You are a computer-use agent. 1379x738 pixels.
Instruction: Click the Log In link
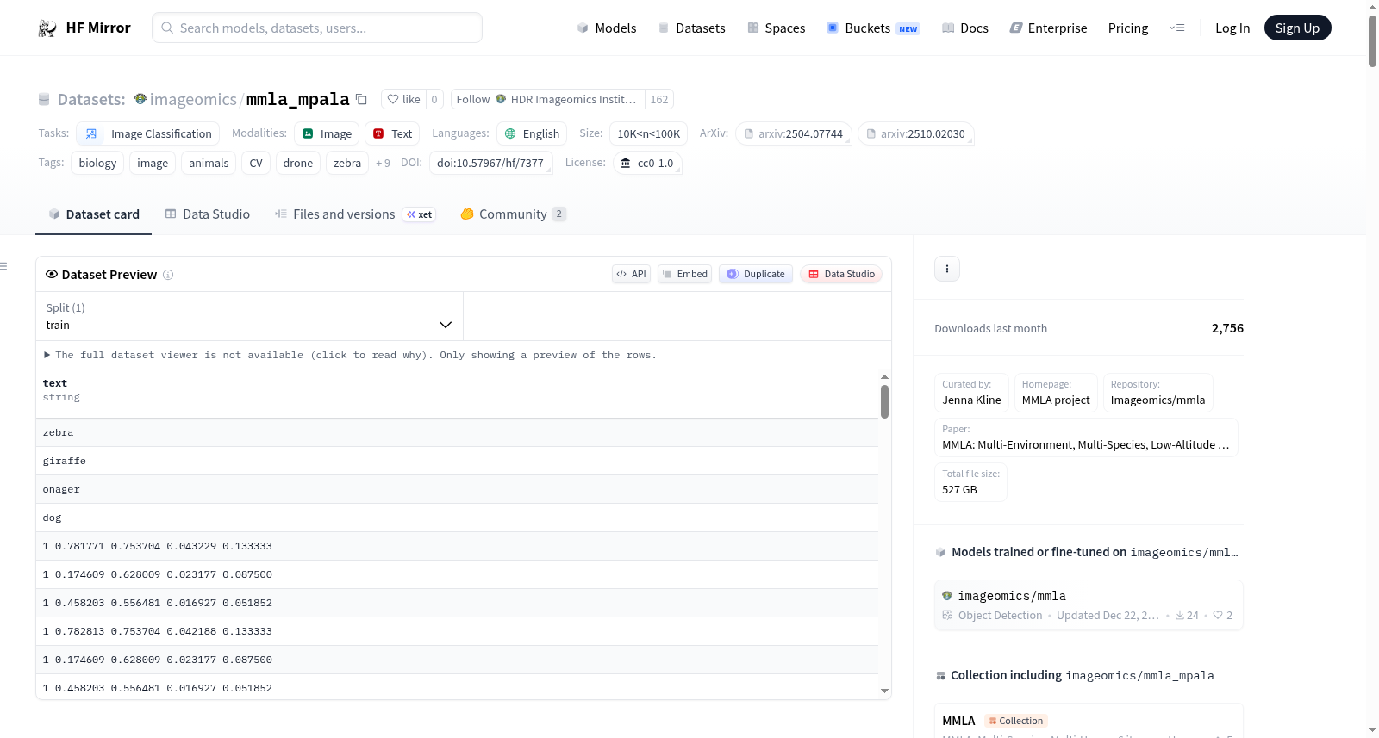[1232, 28]
